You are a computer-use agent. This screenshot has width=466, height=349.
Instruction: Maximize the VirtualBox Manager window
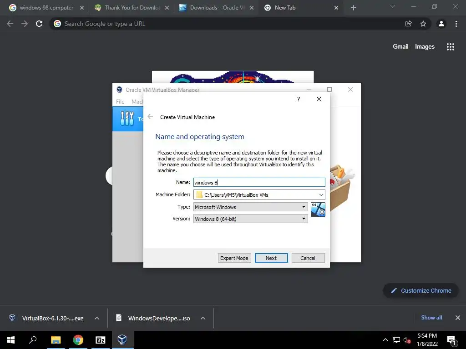coord(329,90)
